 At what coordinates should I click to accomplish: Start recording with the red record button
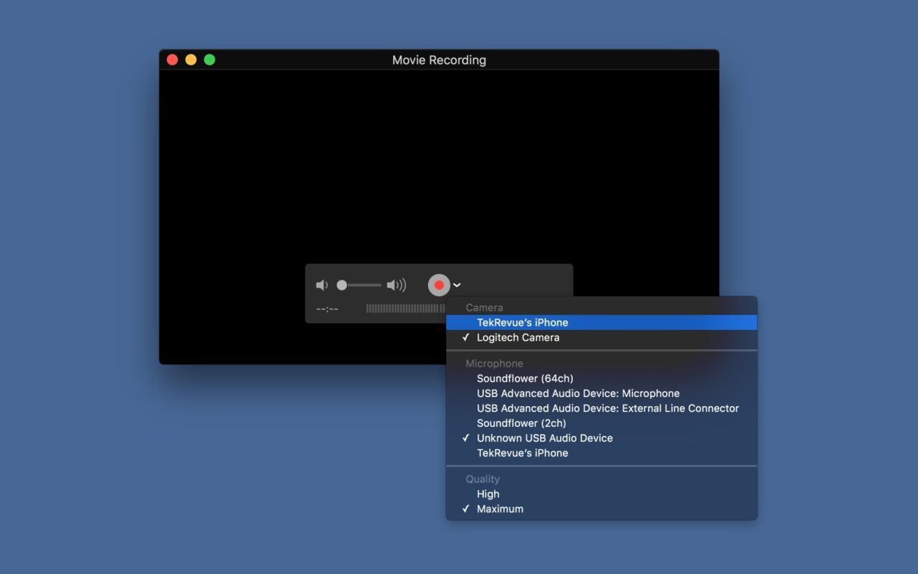439,285
